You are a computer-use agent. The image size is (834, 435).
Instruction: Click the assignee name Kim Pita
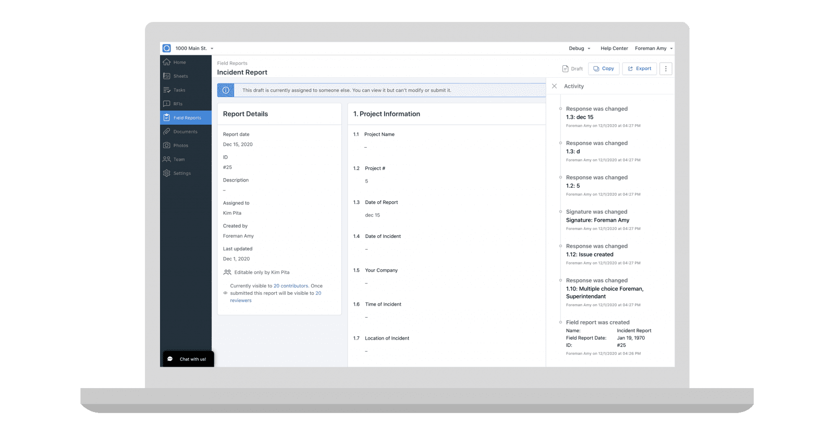point(232,213)
